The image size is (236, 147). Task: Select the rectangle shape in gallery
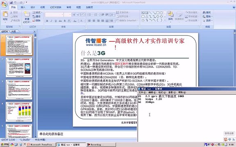coord(158,13)
